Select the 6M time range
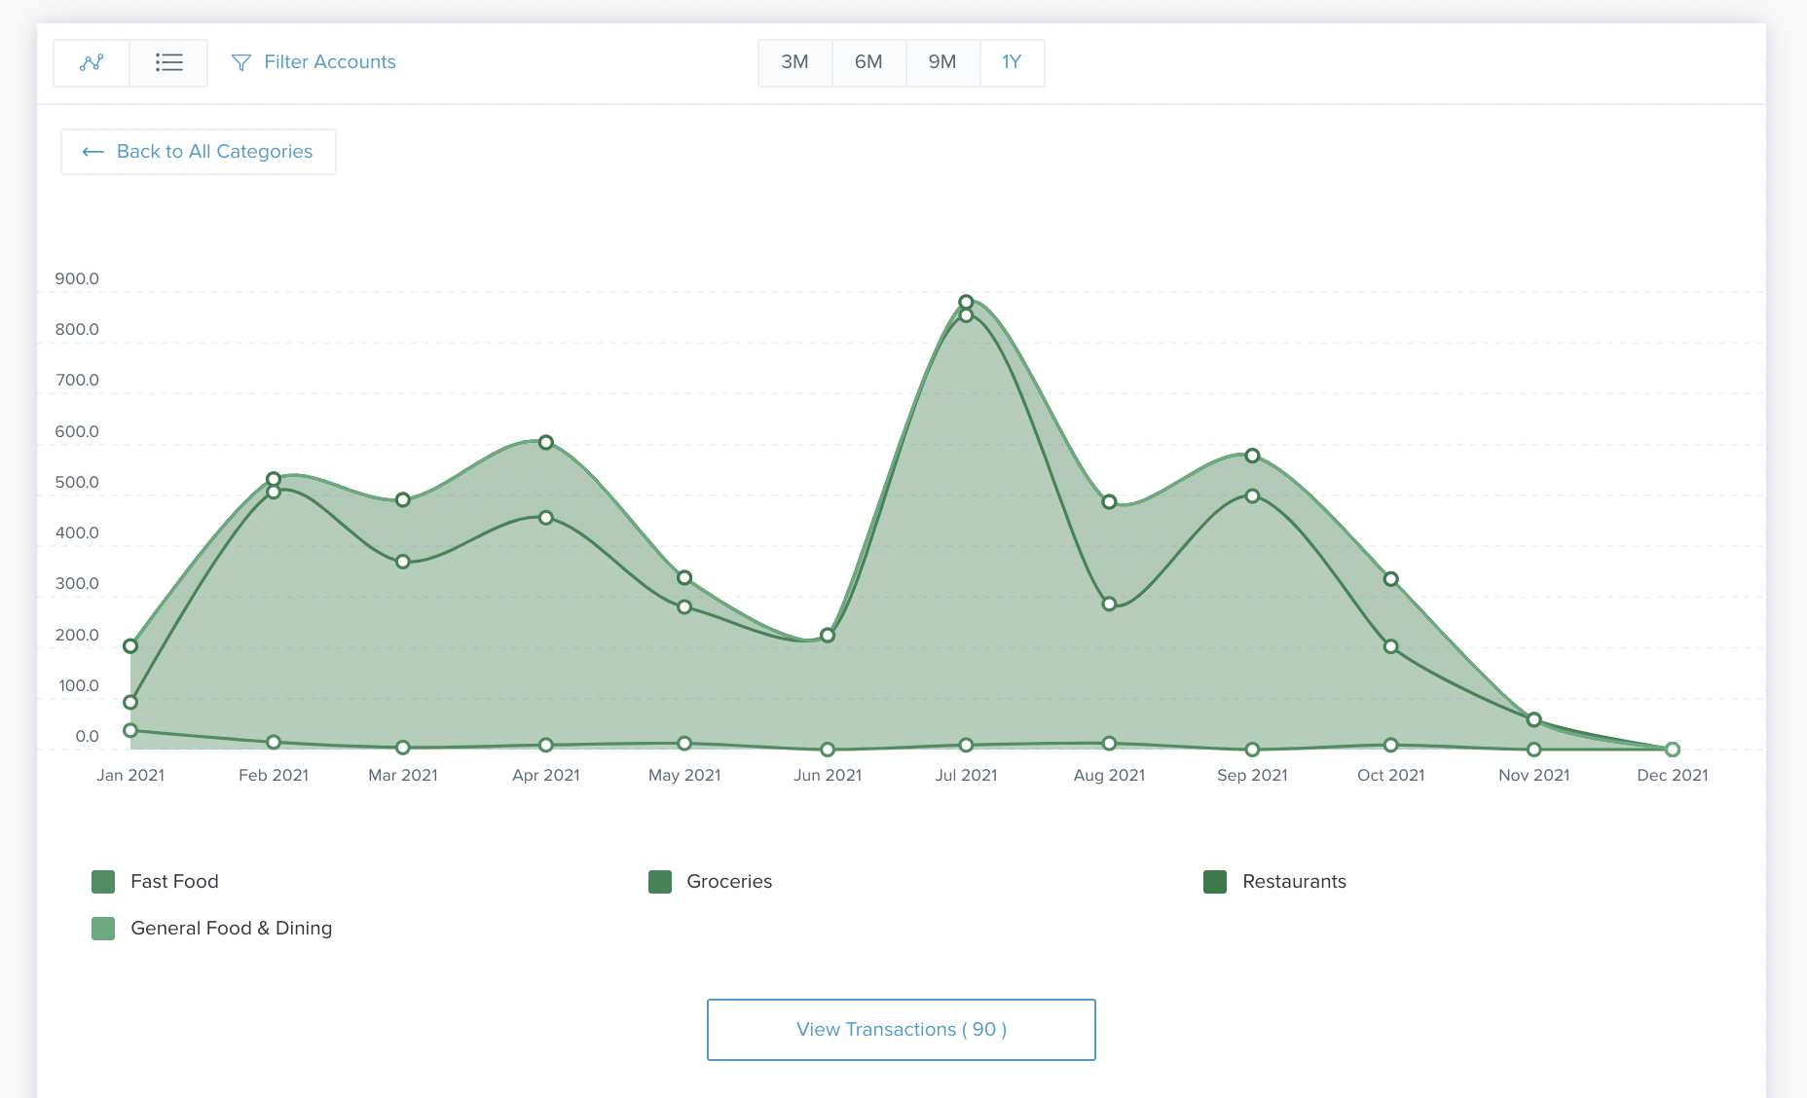The image size is (1807, 1098). (868, 62)
